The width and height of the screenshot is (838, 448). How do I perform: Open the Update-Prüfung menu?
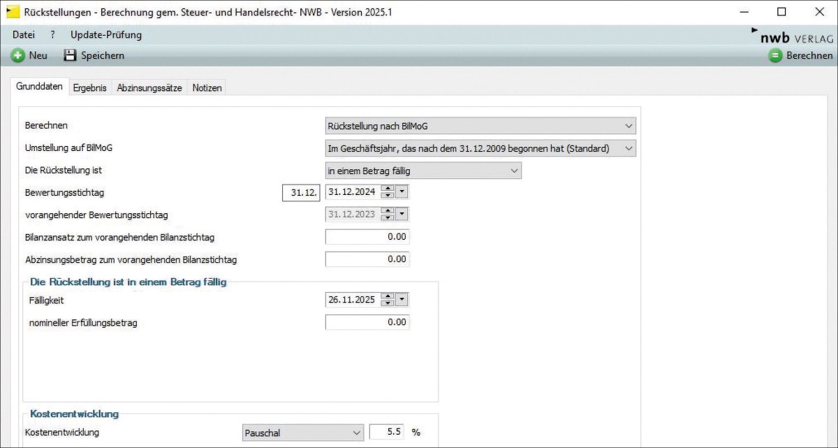[x=105, y=35]
